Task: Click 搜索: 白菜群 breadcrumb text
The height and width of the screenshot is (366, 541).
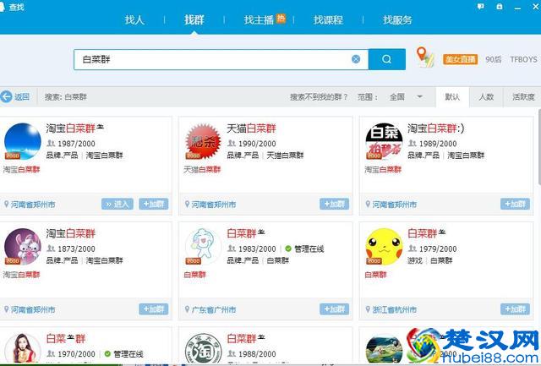Action: [x=66, y=97]
